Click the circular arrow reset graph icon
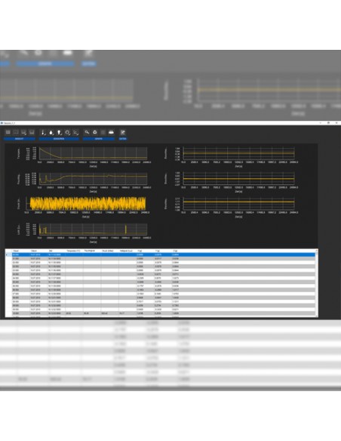341x441 pixels. [x=95, y=132]
